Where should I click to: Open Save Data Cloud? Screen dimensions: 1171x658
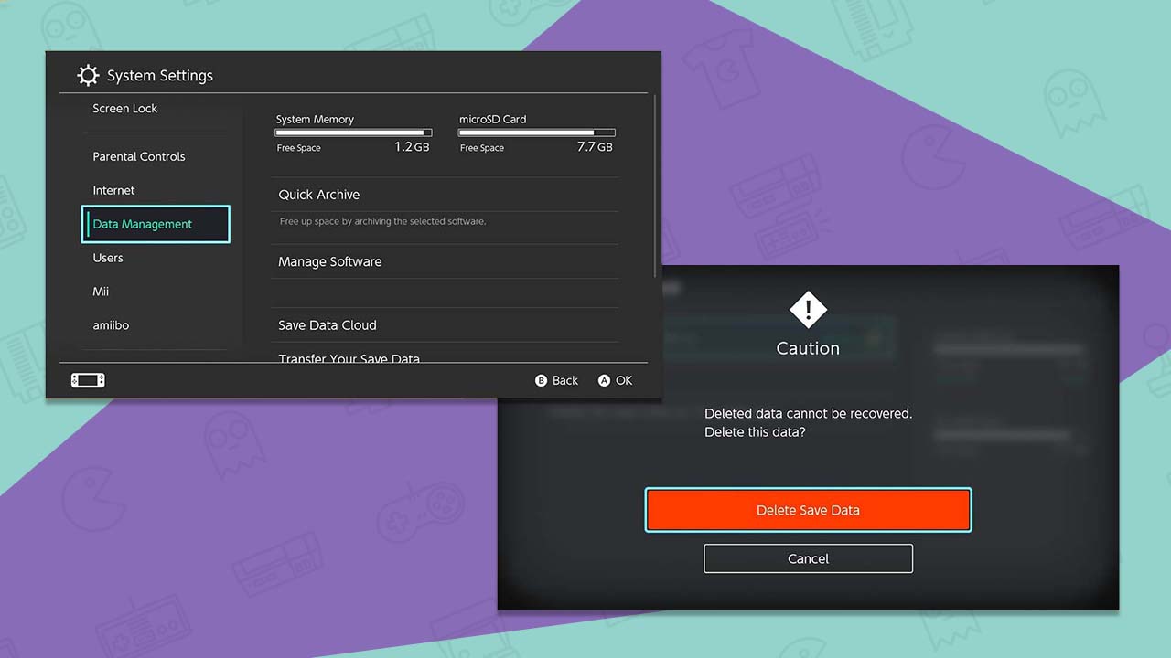click(328, 325)
